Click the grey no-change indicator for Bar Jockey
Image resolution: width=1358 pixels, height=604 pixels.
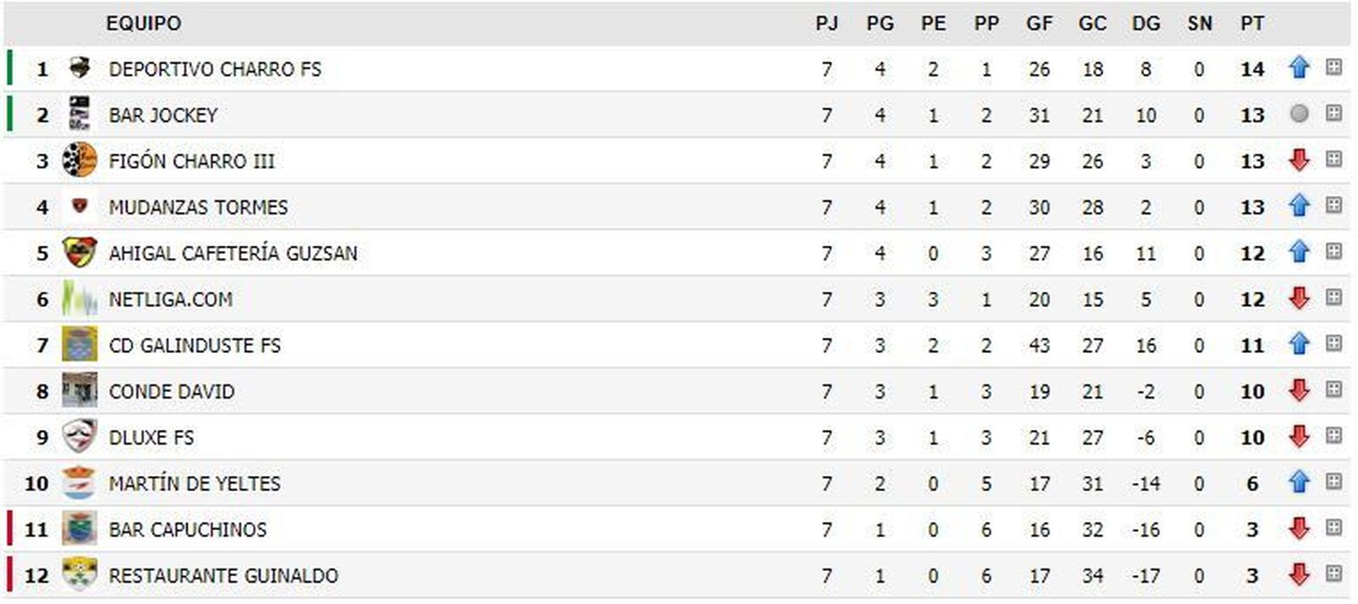(x=1299, y=114)
